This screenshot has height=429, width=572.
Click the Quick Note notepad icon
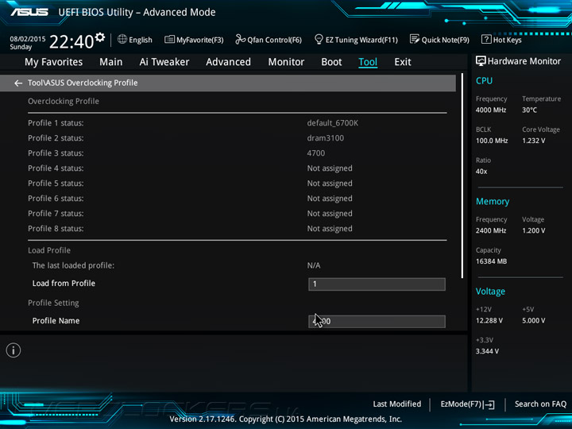coord(415,39)
